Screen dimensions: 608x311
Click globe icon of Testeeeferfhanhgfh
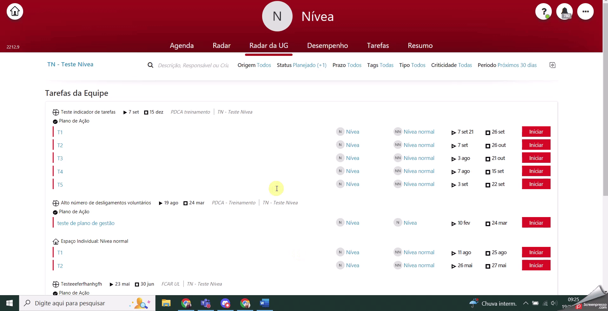[x=56, y=284]
